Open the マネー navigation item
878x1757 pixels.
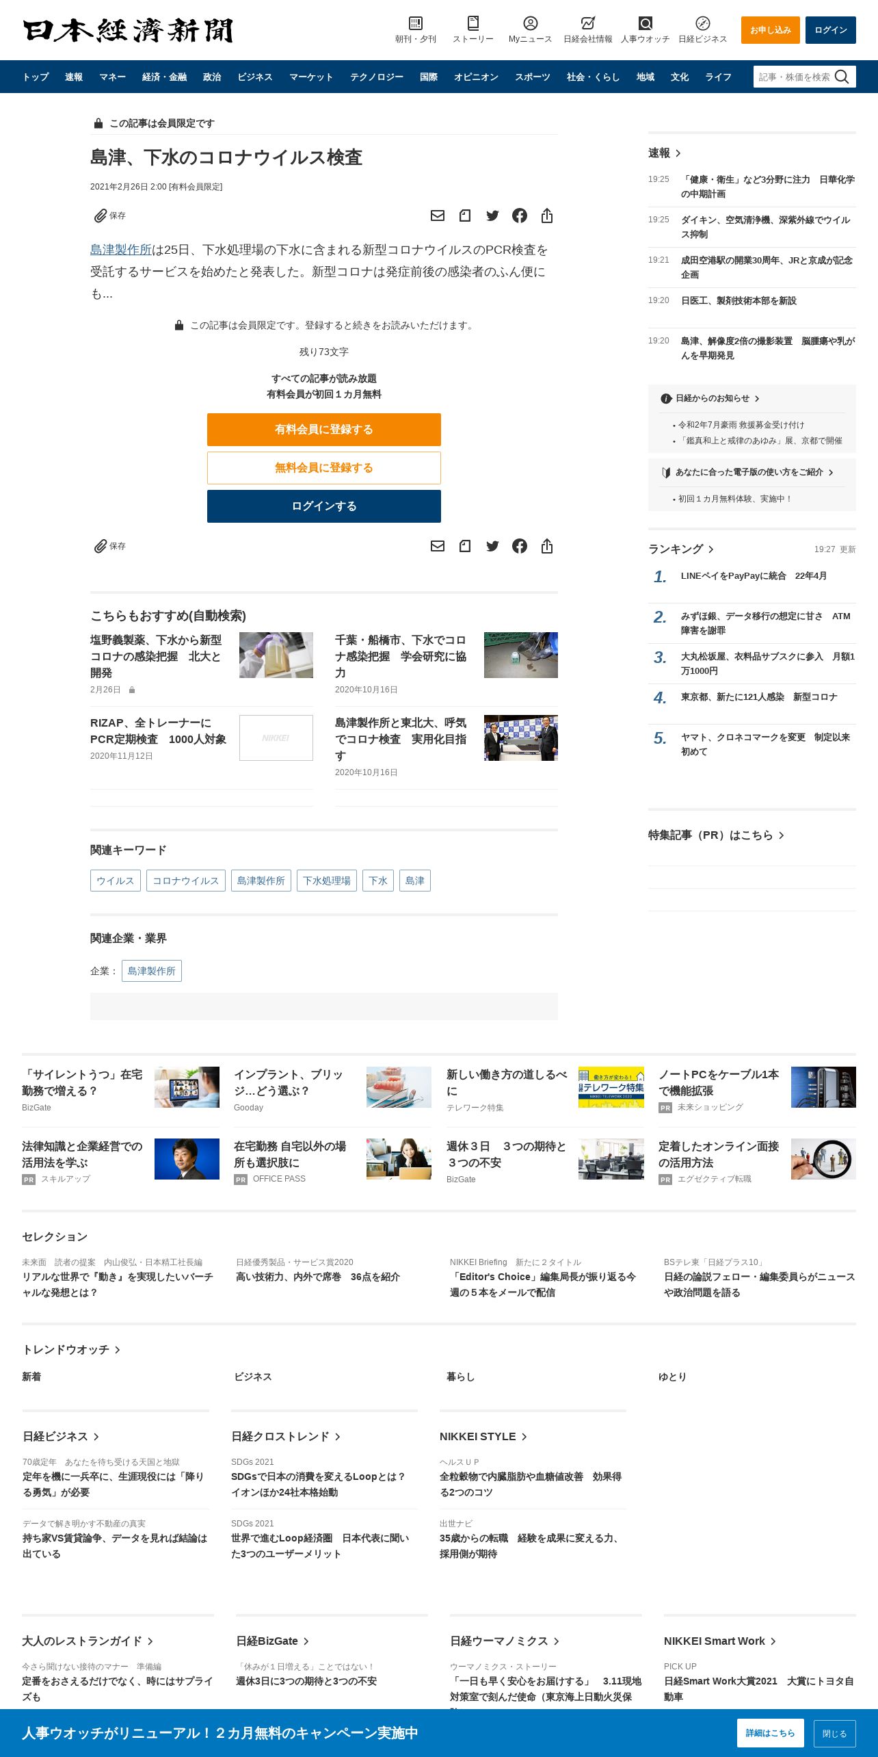(112, 77)
